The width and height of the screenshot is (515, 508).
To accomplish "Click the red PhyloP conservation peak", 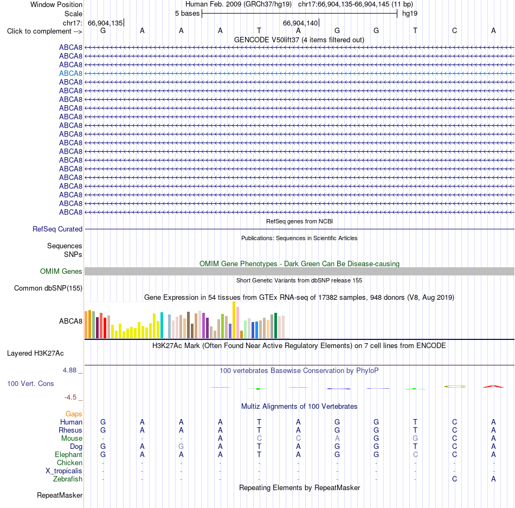I will tap(493, 387).
